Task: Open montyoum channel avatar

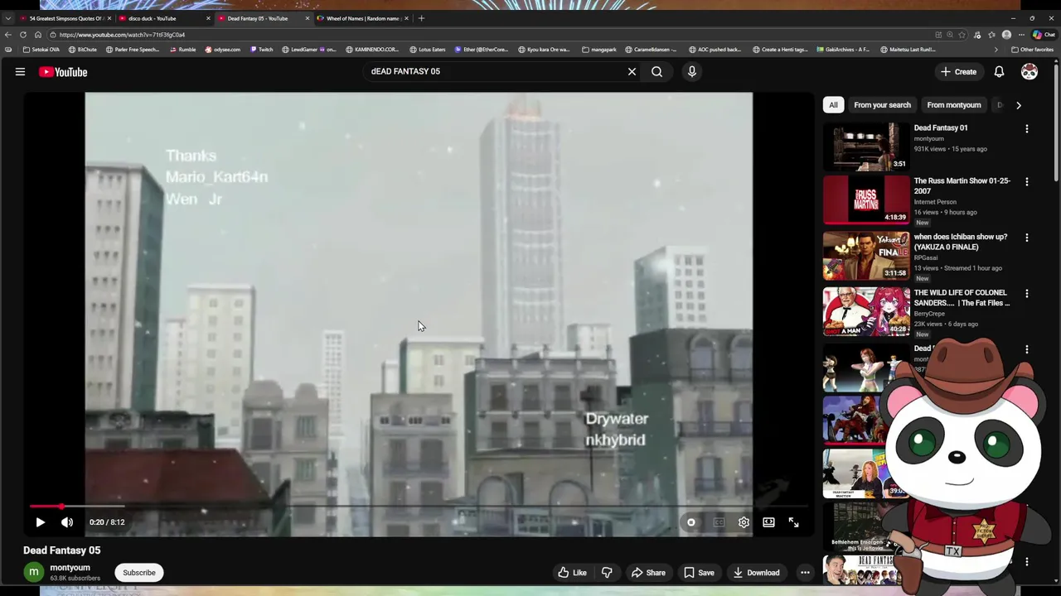Action: (33, 573)
